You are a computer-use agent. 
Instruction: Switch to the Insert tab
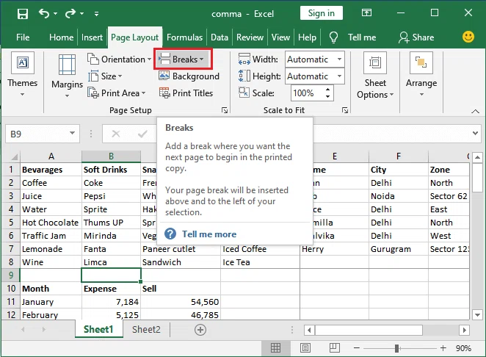coord(92,37)
